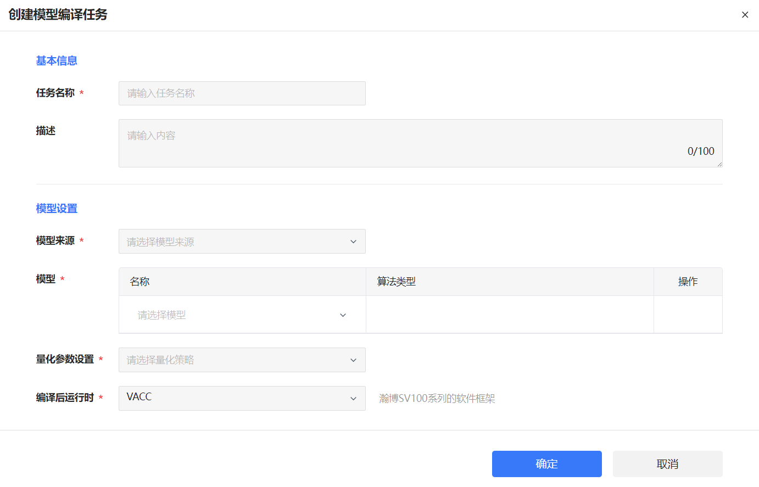Image resolution: width=759 pixels, height=487 pixels.
Task: Click the 取消 button
Action: [668, 464]
